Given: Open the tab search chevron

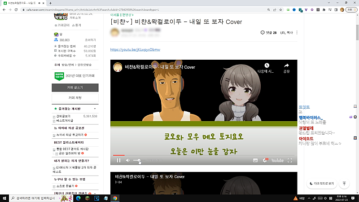Looking at the screenshot, I should pos(329,3).
